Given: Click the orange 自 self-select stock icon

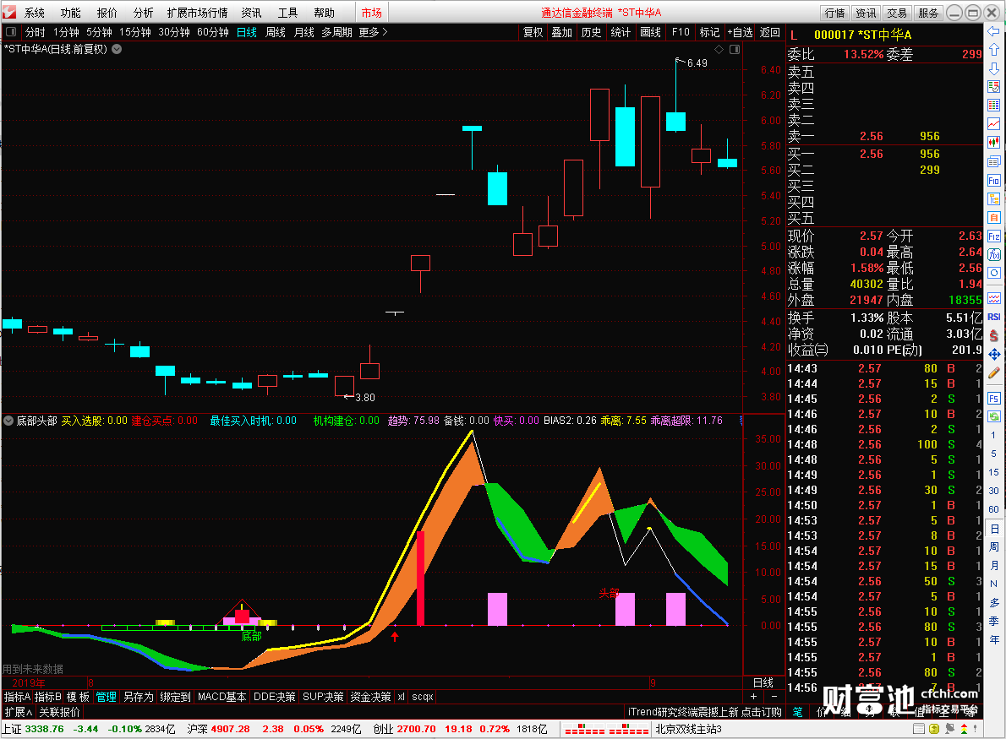Looking at the screenshot, I should click(994, 218).
